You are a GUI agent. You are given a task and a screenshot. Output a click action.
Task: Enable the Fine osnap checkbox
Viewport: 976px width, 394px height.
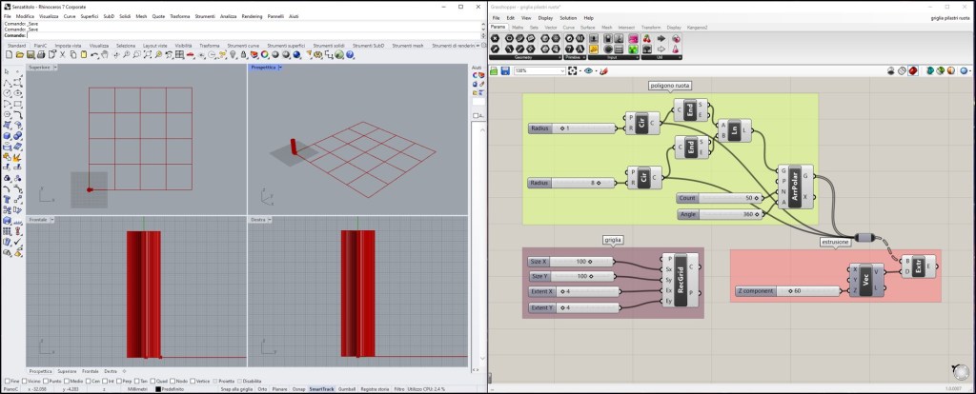click(x=5, y=382)
